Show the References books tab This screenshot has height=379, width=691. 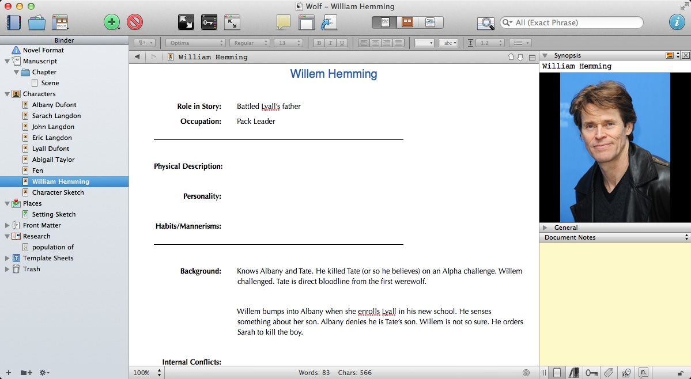[574, 373]
